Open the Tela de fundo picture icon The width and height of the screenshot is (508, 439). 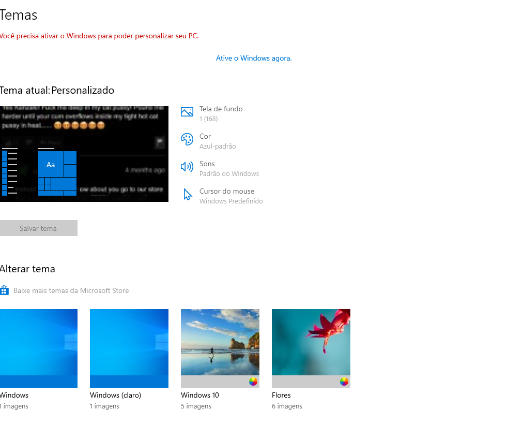pos(187,112)
